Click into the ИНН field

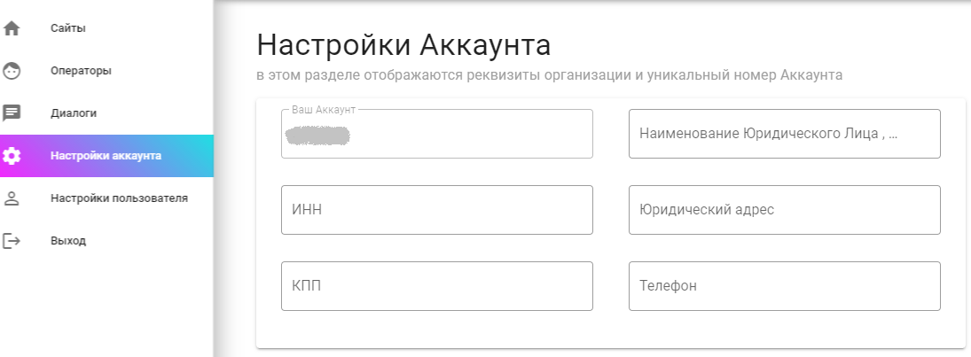tap(436, 210)
